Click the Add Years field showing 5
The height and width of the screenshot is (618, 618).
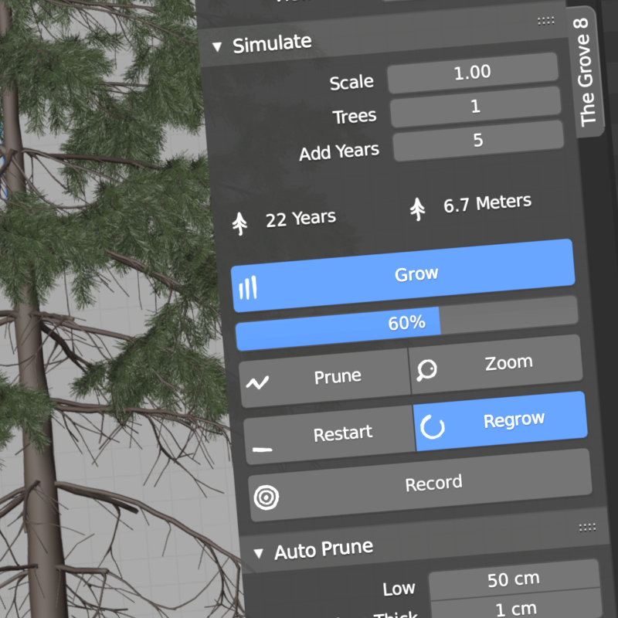coord(478,141)
